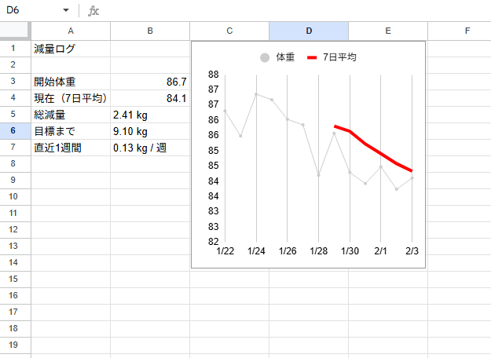Select the cell with value 84.1
The image size is (491, 358).
(150, 98)
